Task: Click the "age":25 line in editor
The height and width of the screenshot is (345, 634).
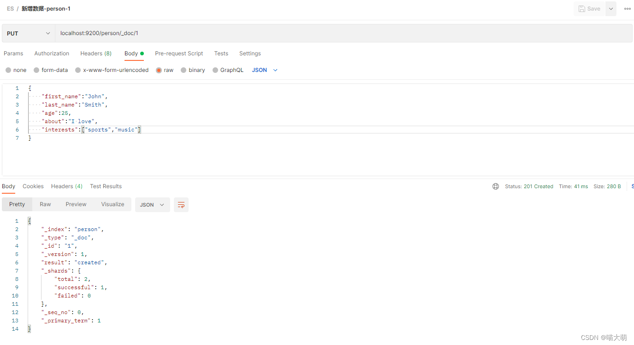Action: click(56, 113)
